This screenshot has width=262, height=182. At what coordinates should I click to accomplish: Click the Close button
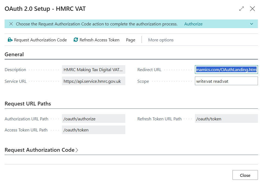click(x=245, y=175)
